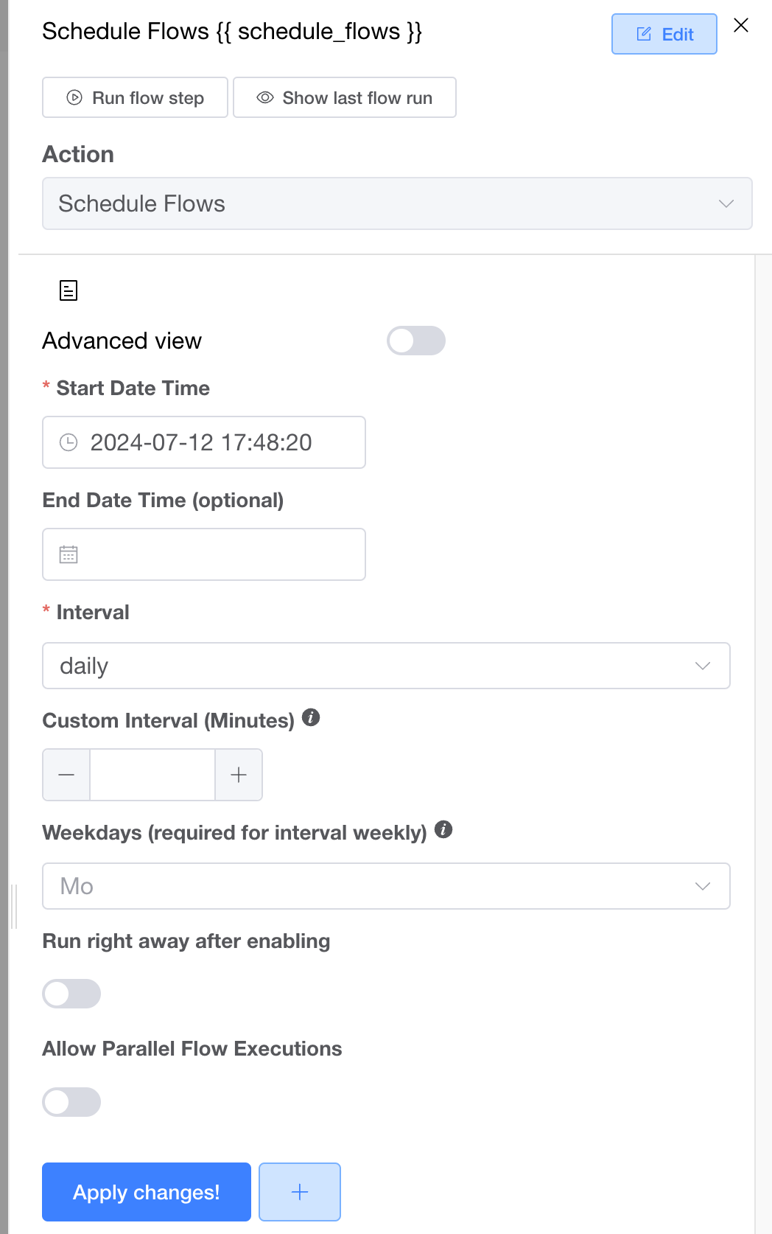Click Show last flow run button
The image size is (772, 1234).
coord(345,97)
